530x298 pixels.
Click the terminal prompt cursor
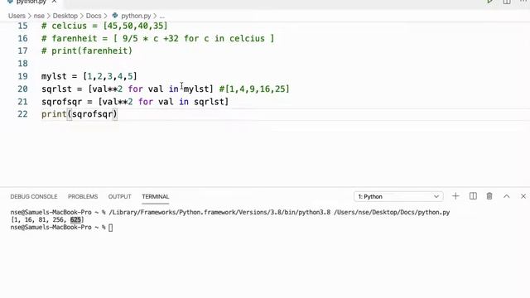(x=110, y=228)
